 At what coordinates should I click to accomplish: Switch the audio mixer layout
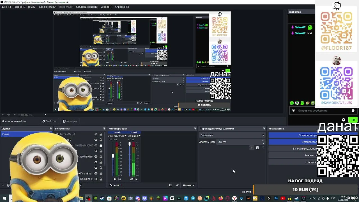coord(171,185)
